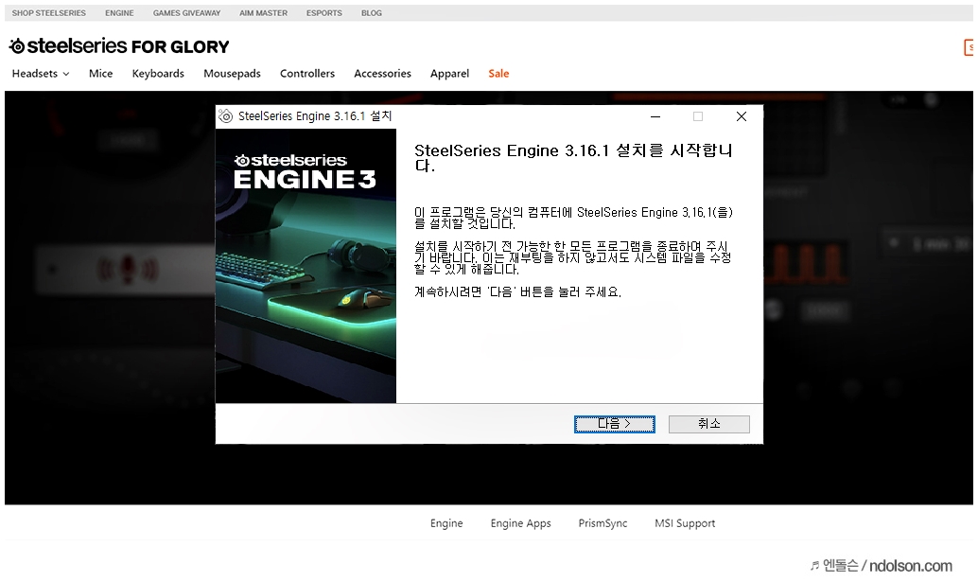Click the orange icon at the header's right edge
Viewport: 978px width, 582px height.
[x=969, y=47]
